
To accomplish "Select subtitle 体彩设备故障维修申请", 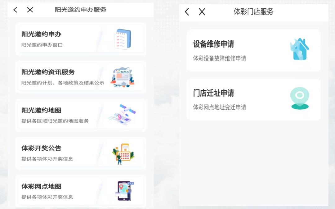I will [x=220, y=58].
